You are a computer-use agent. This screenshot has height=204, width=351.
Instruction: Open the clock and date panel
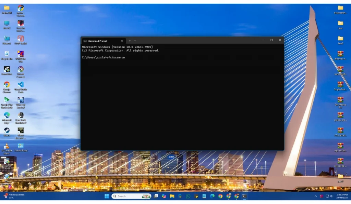click(342, 196)
